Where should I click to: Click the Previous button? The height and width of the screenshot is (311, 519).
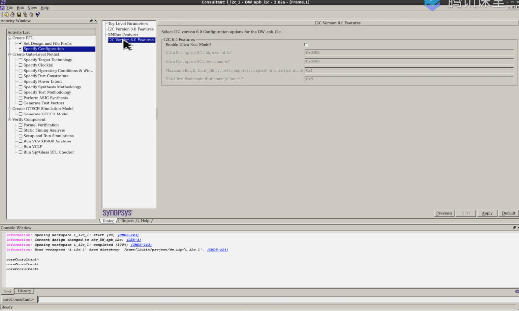click(444, 213)
